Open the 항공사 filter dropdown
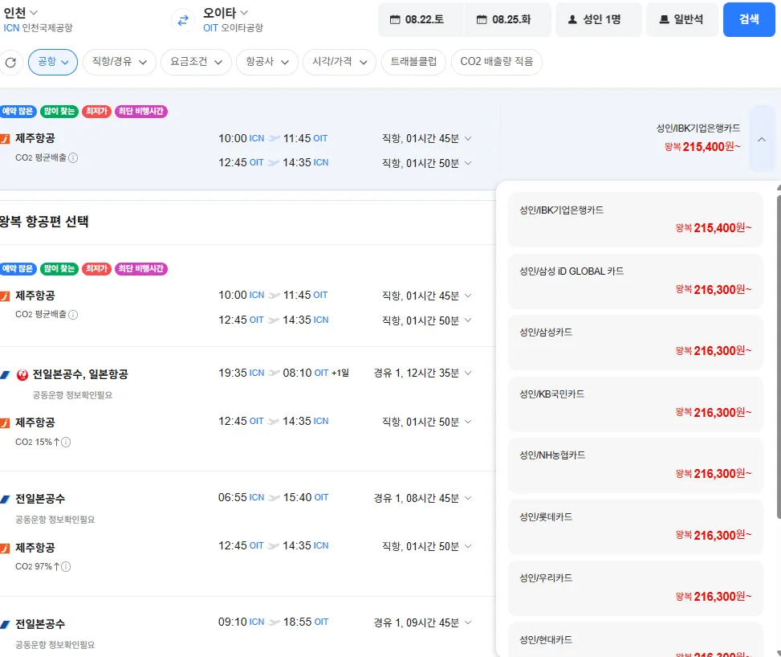The image size is (781, 657). (x=267, y=63)
